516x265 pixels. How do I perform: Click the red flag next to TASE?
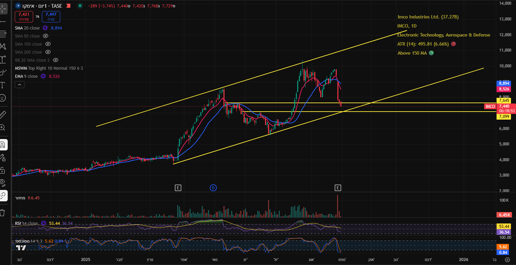tap(68, 6)
